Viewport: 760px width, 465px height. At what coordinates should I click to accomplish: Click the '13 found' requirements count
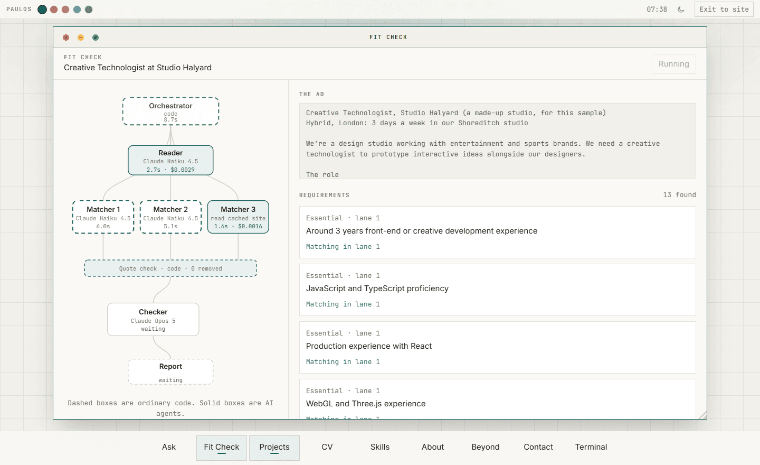[679, 195]
